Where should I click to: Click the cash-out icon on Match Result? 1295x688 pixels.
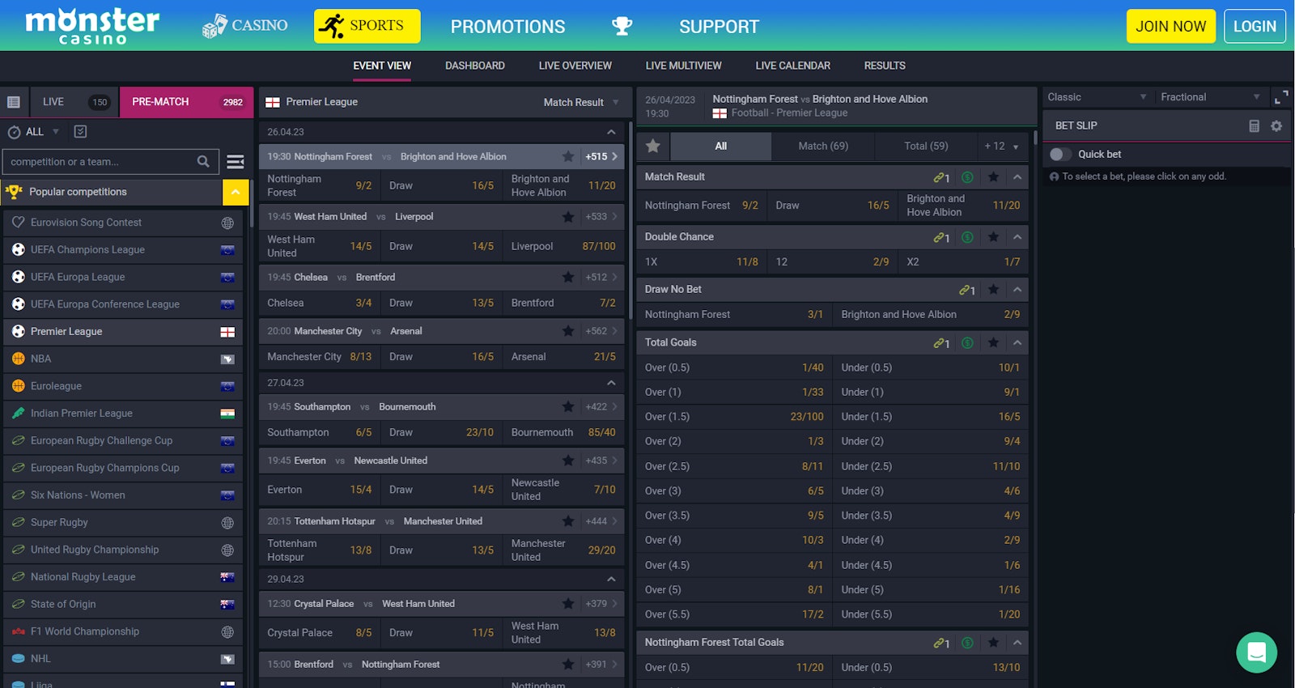pos(967,177)
